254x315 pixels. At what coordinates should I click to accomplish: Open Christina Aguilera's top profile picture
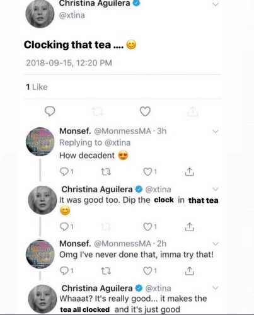[40, 14]
